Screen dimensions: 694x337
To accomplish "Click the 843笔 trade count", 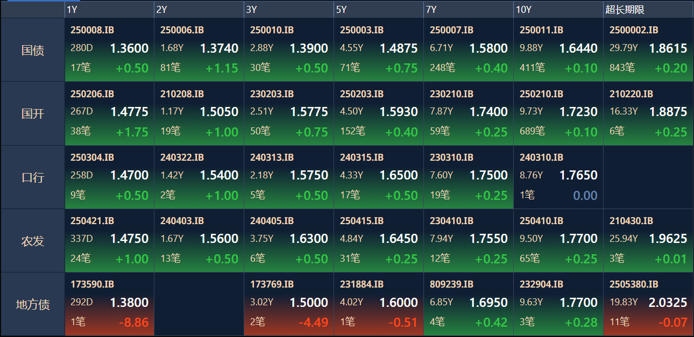I will pos(622,68).
